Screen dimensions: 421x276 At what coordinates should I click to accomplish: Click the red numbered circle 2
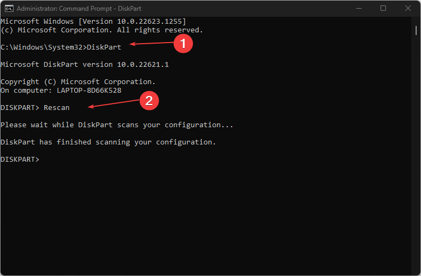[x=148, y=100]
